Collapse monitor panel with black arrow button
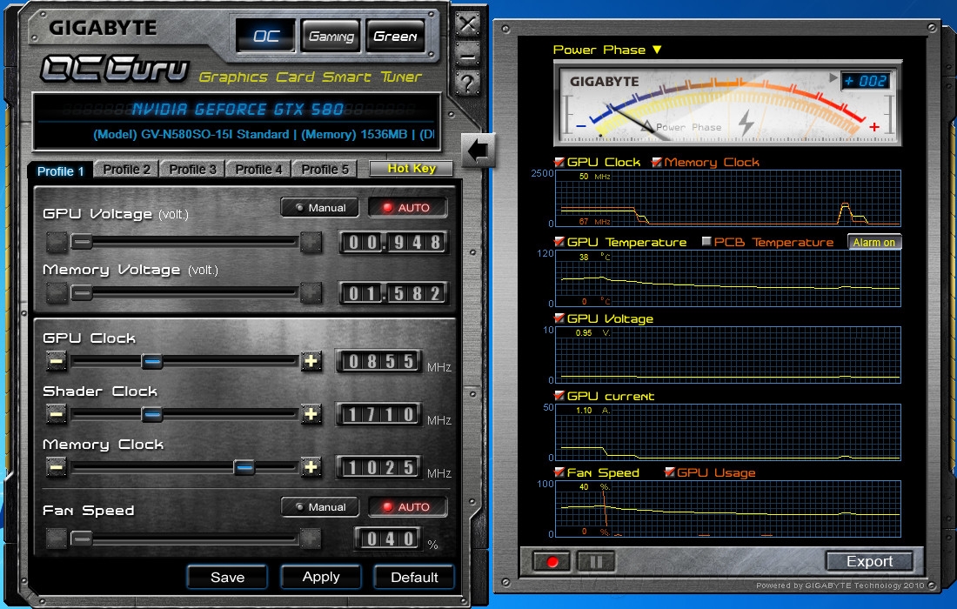This screenshot has height=609, width=957. pyautogui.click(x=478, y=151)
